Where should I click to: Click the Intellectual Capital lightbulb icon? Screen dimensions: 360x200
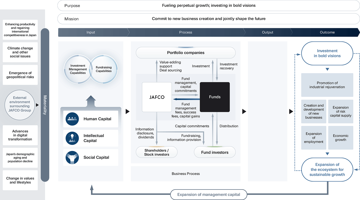[x=72, y=138]
